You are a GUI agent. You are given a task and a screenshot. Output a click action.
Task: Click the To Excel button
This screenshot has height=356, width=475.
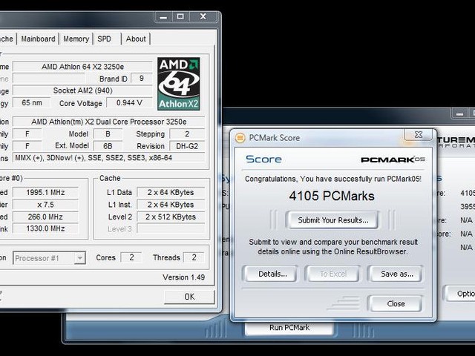click(x=333, y=274)
